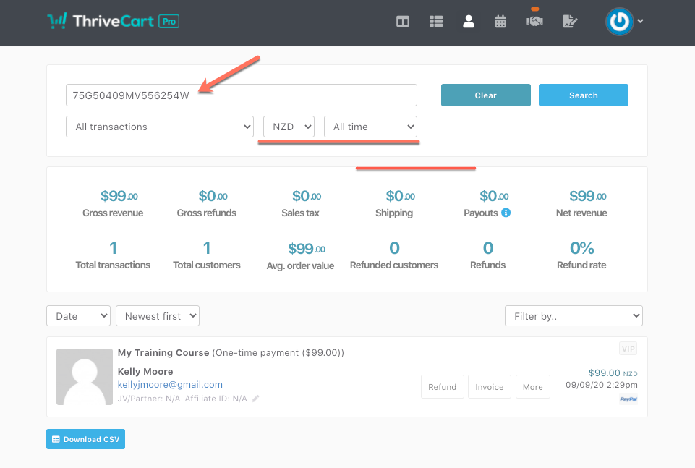Click the Kelly Moore customer name
This screenshot has height=468, width=695.
(145, 371)
